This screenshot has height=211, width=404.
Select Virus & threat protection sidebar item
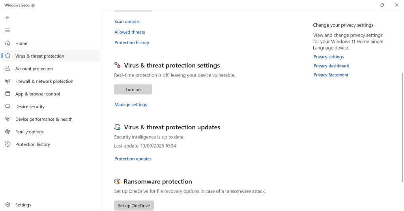[x=39, y=56]
